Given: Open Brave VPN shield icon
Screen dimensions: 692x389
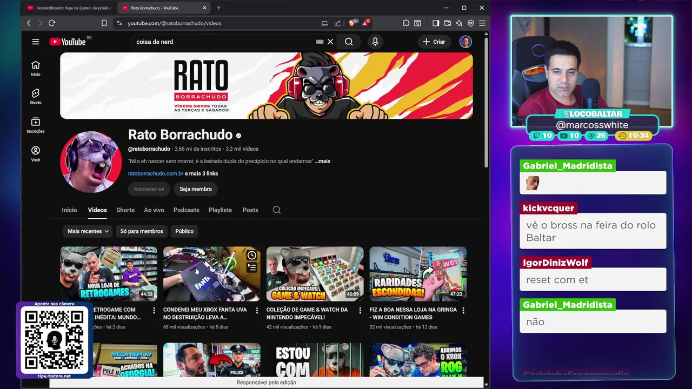Looking at the screenshot, I should tap(470, 23).
